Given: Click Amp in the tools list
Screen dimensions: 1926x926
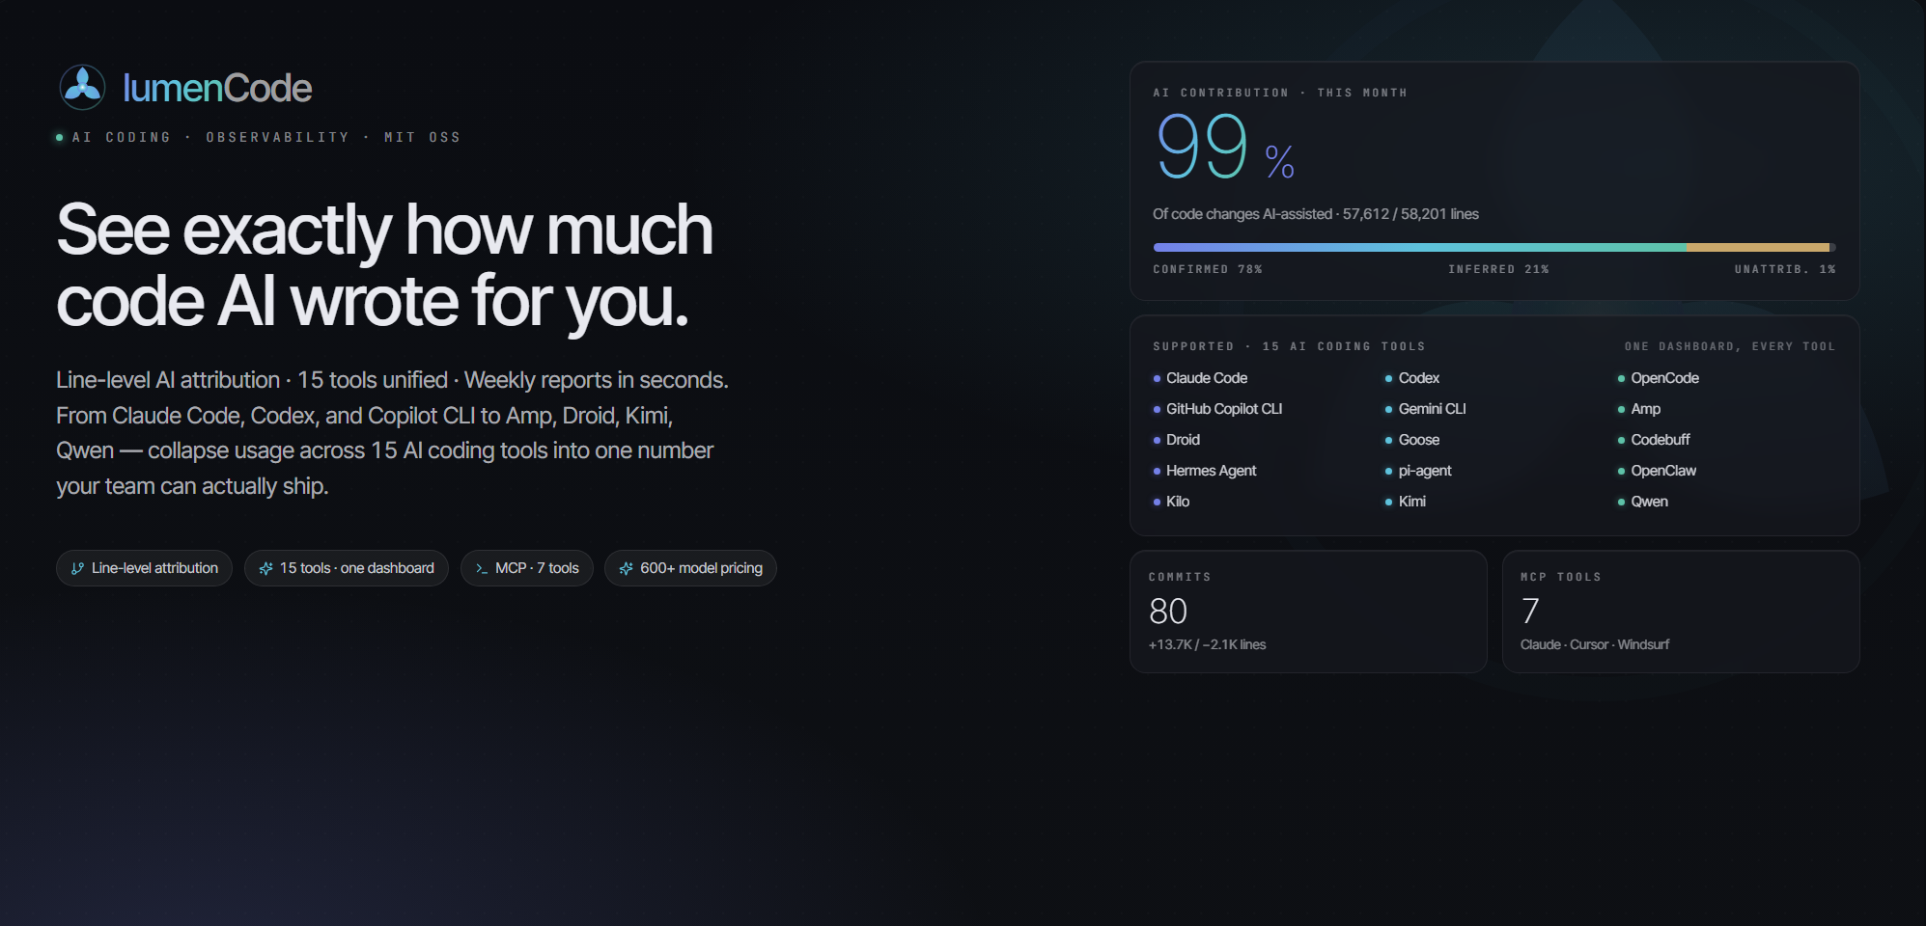Looking at the screenshot, I should click(x=1646, y=409).
